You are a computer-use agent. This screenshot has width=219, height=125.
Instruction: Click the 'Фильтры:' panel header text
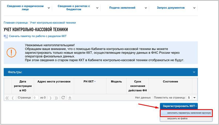point(15,72)
